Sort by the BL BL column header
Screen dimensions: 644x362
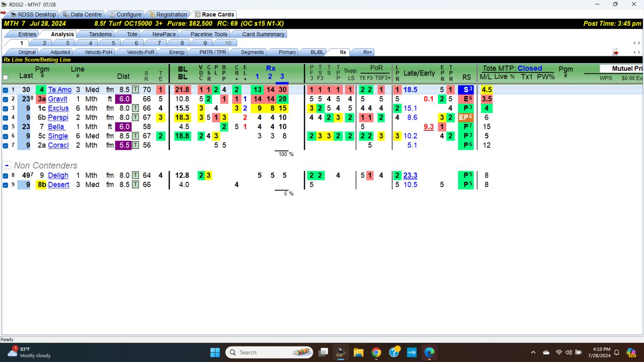coord(182,73)
